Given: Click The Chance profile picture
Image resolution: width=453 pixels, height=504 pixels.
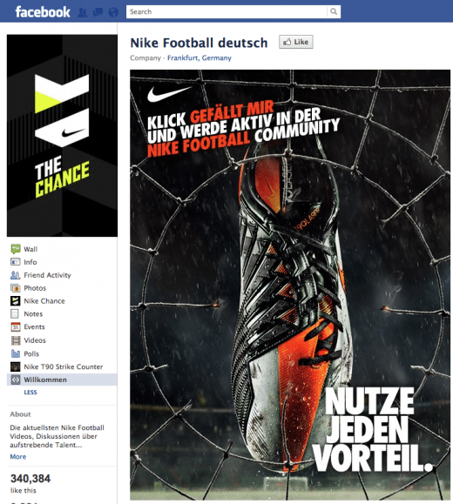Looking at the screenshot, I should (62, 135).
